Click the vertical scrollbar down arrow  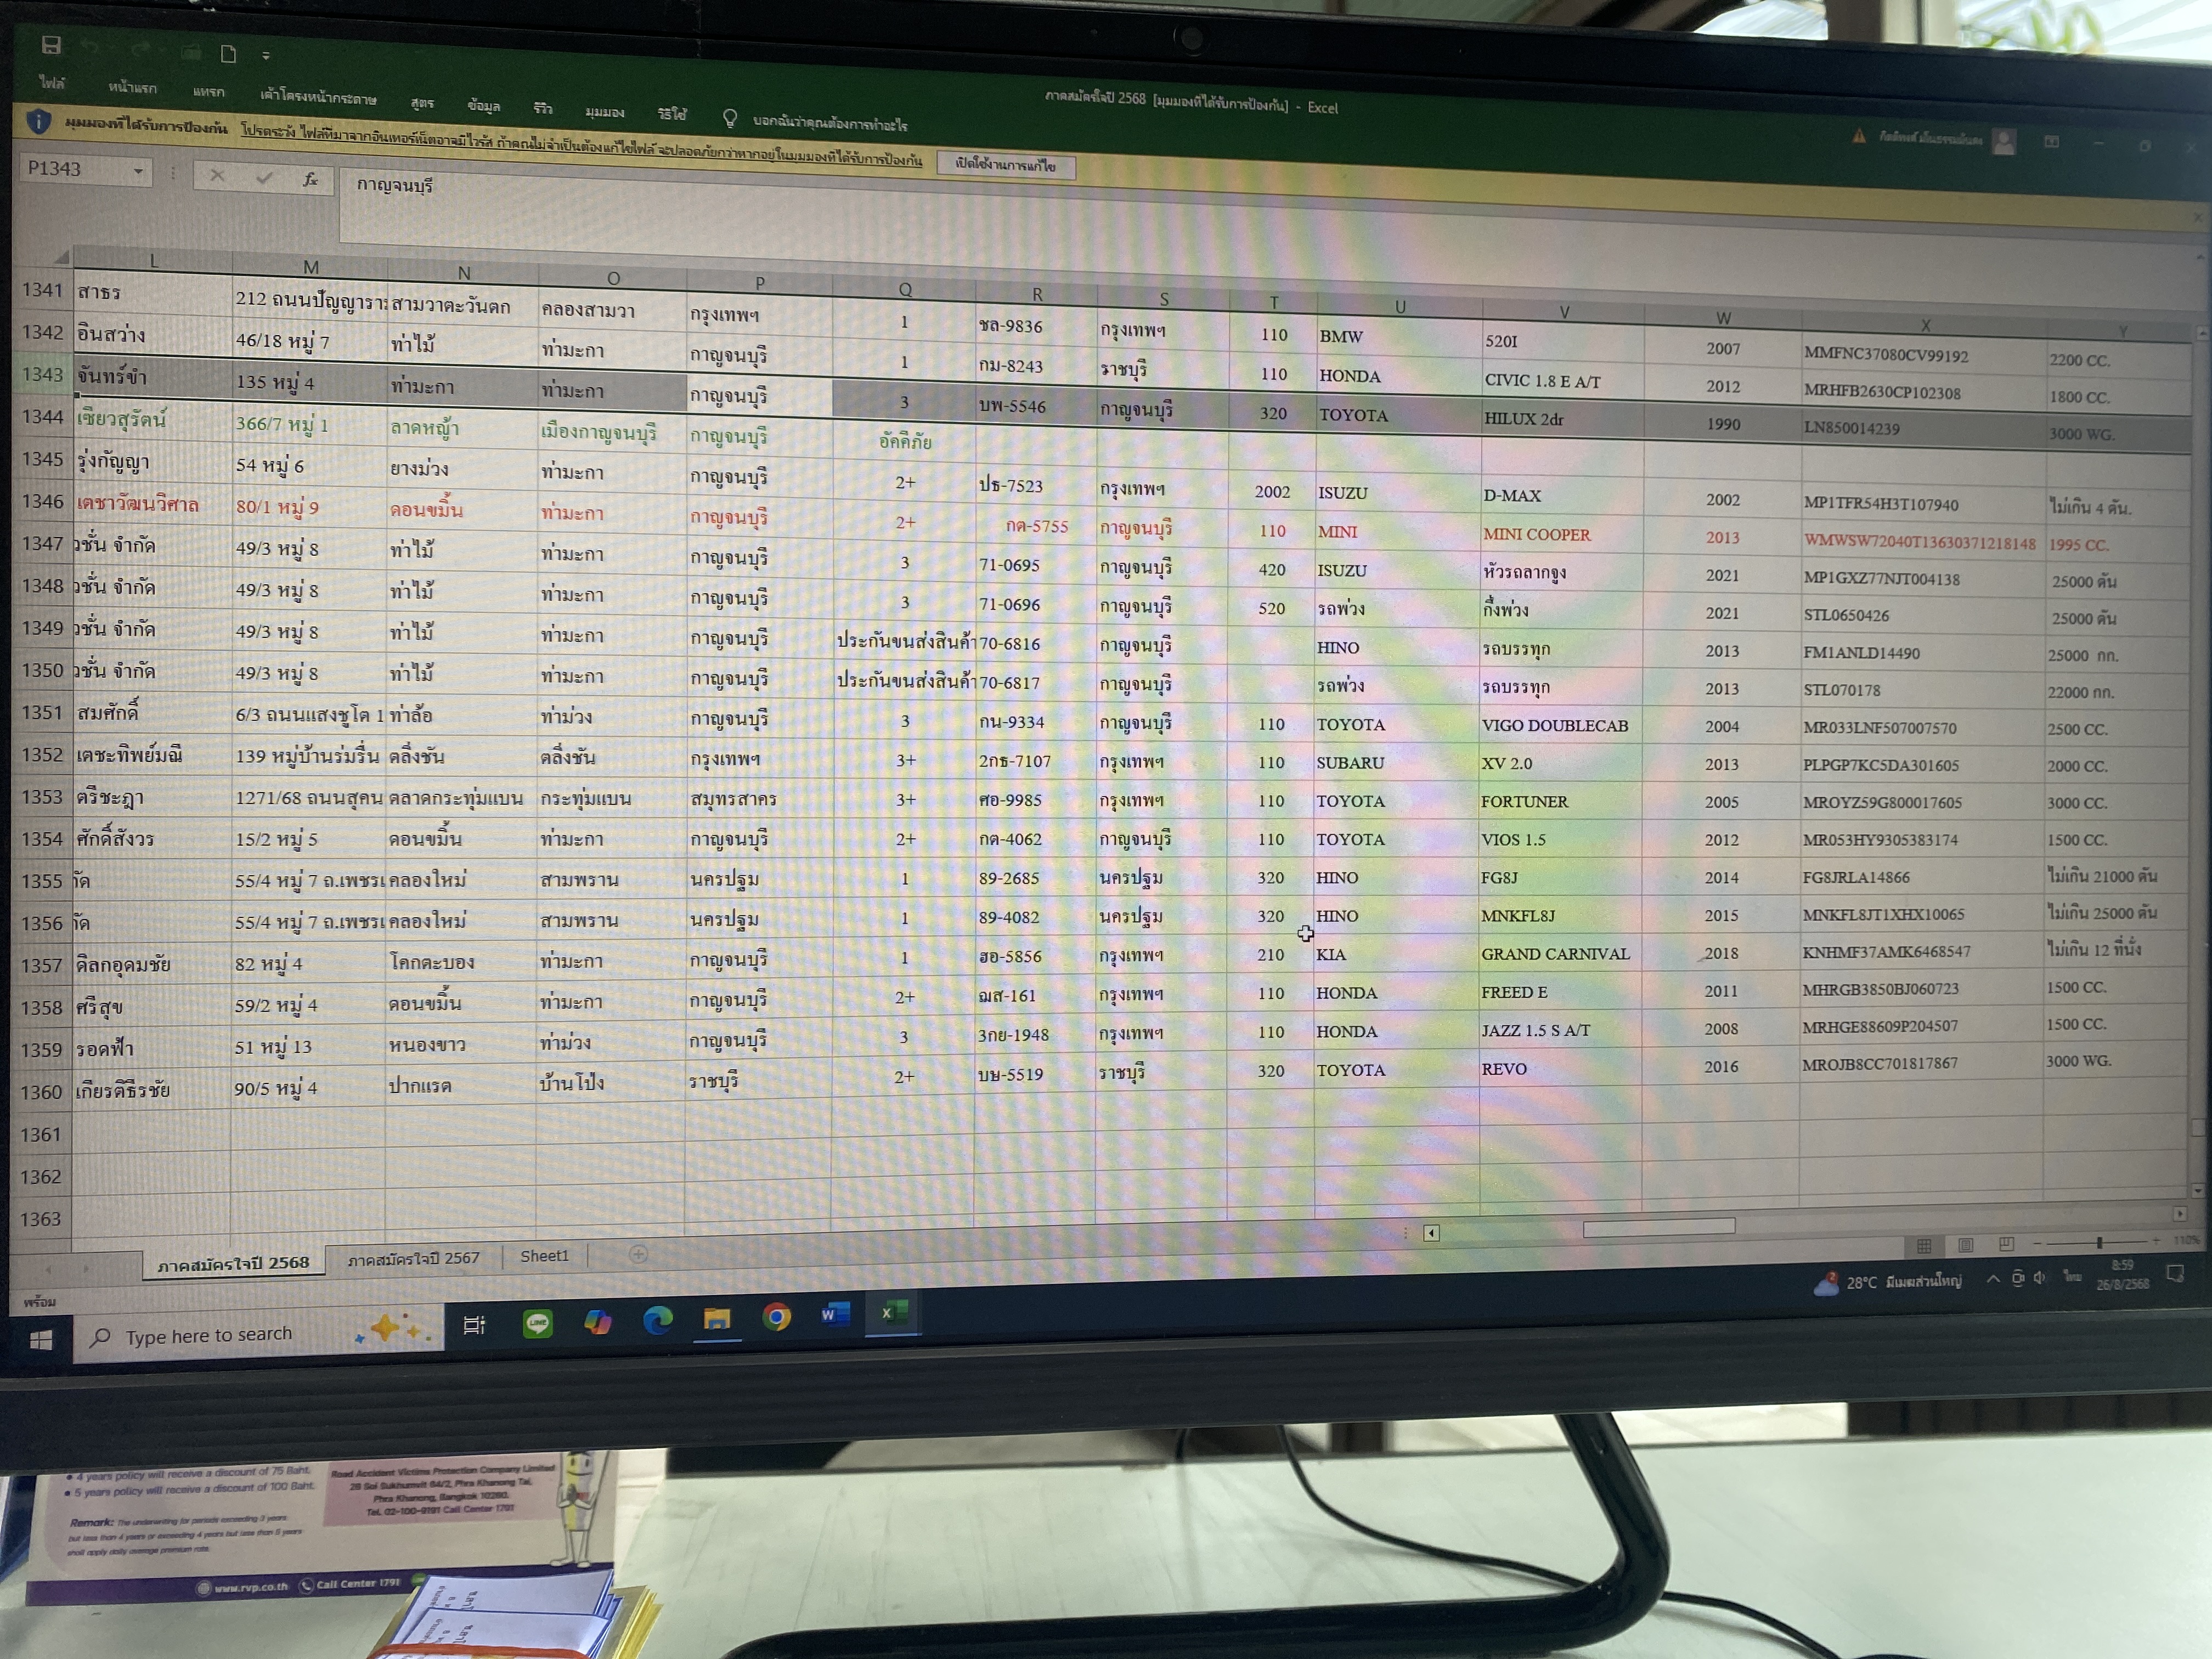coord(2197,1191)
